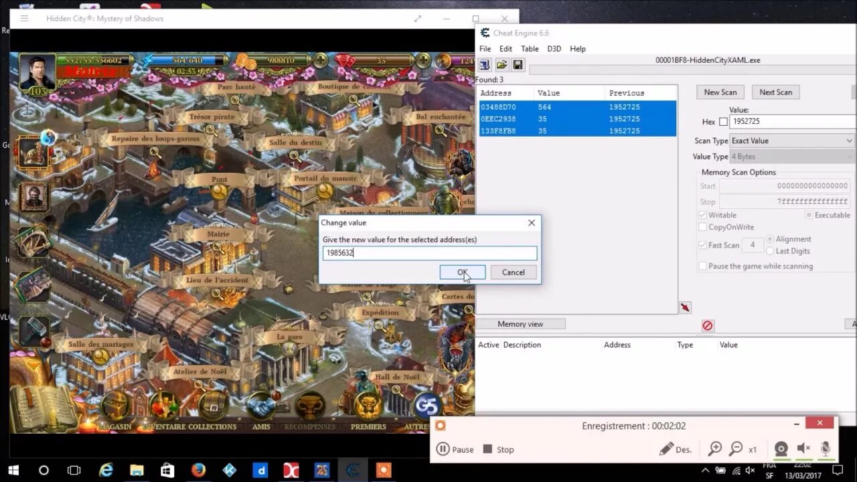Click the New Scan button

point(720,92)
